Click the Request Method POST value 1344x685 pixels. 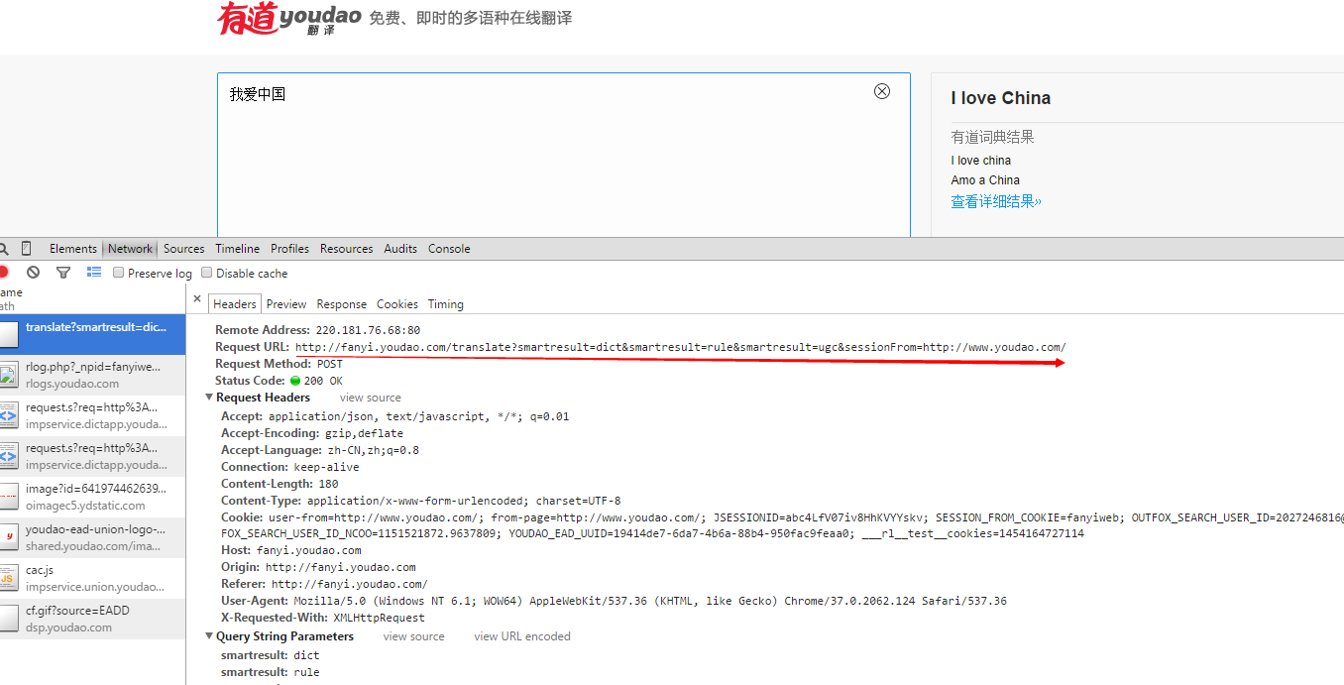coord(330,364)
